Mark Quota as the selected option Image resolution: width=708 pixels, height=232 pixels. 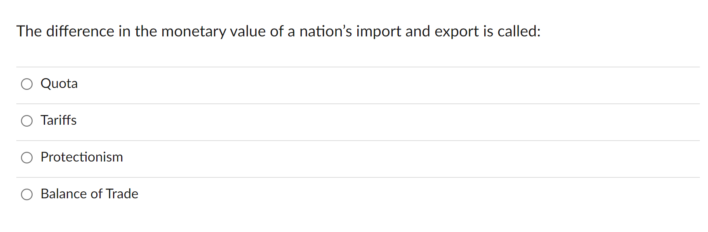click(x=27, y=84)
